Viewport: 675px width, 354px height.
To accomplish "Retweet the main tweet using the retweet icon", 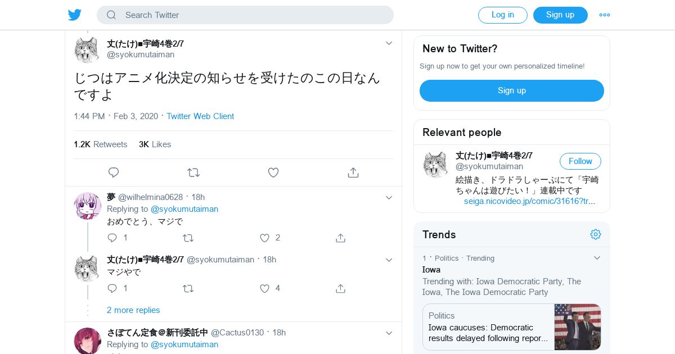I will click(193, 173).
